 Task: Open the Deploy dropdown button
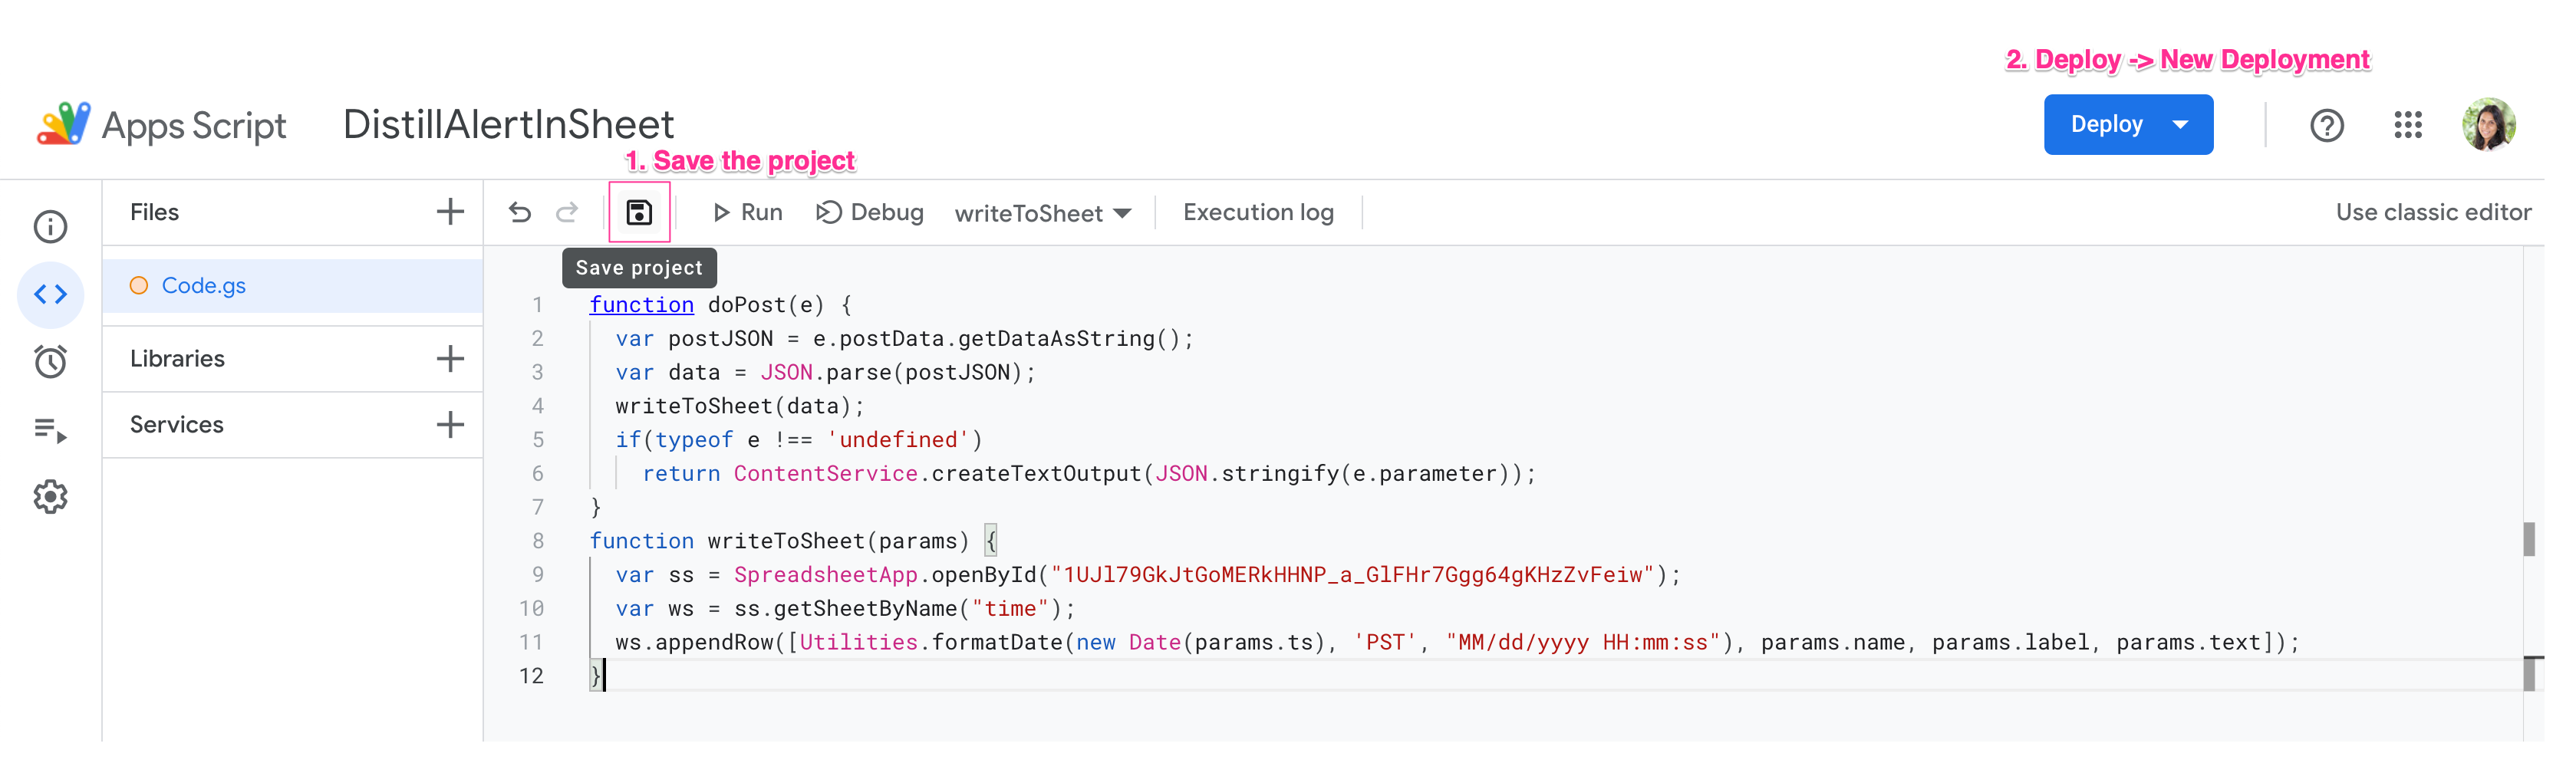coord(2127,125)
